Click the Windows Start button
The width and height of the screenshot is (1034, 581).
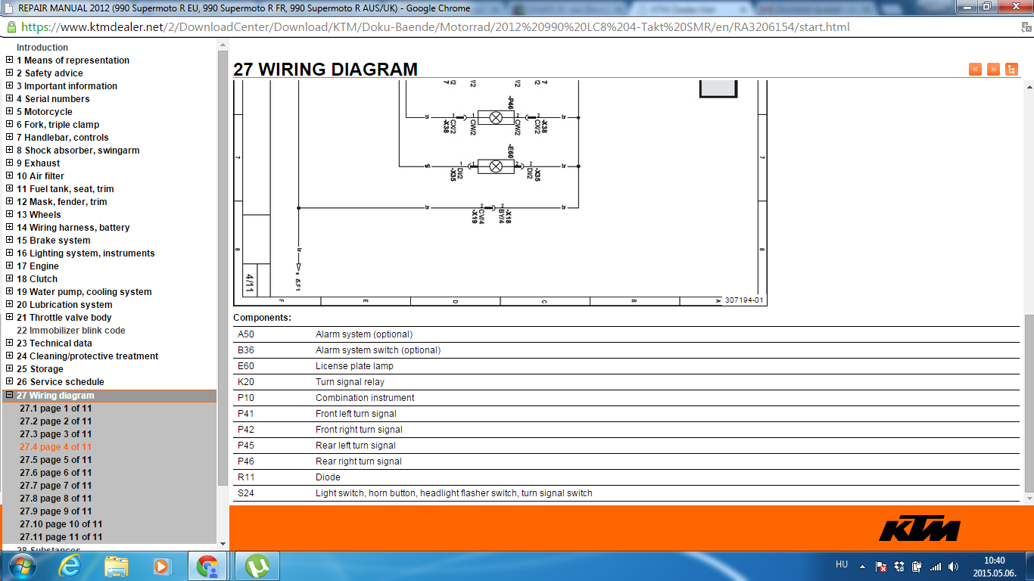pos(20,566)
